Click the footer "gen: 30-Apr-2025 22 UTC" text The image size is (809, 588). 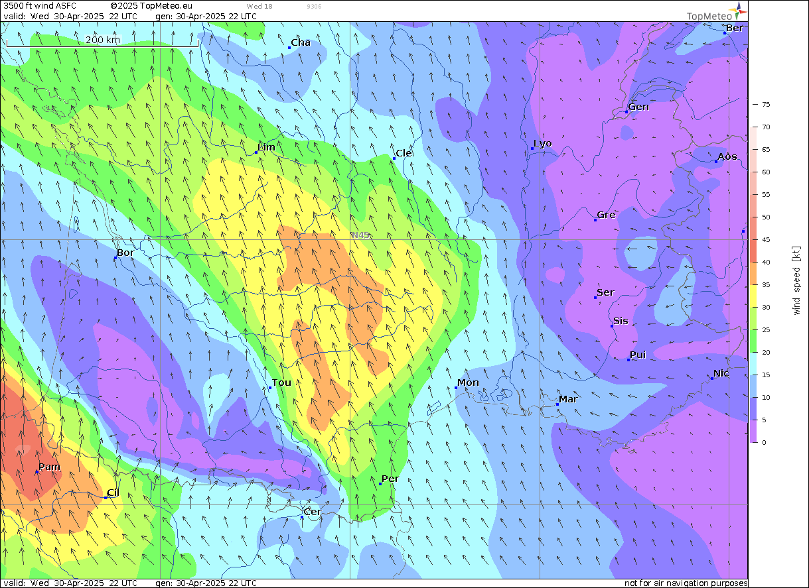(x=206, y=583)
